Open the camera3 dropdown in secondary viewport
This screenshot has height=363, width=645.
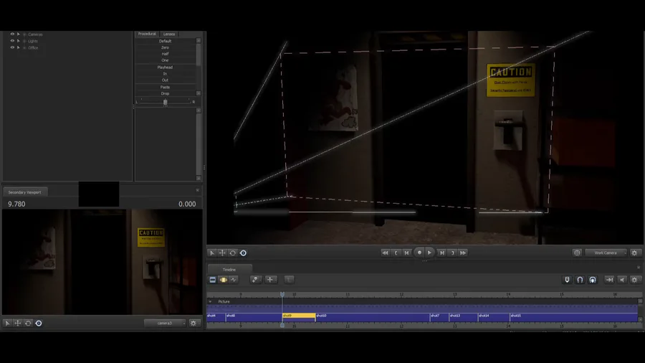[x=165, y=323]
